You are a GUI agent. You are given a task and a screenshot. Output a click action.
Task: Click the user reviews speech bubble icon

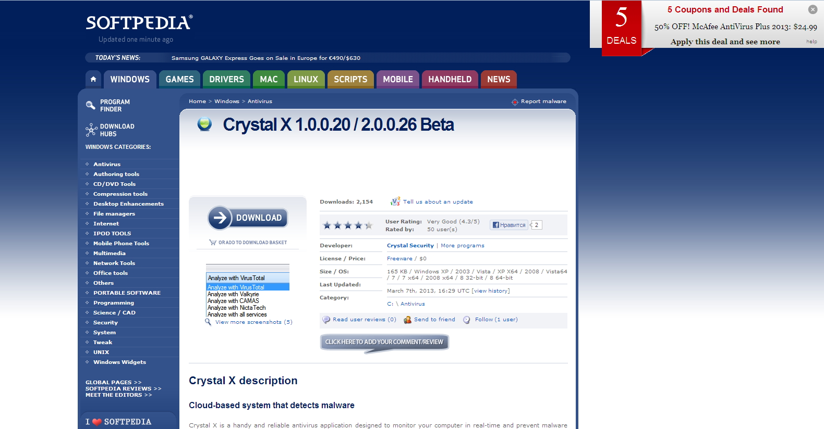(x=326, y=320)
